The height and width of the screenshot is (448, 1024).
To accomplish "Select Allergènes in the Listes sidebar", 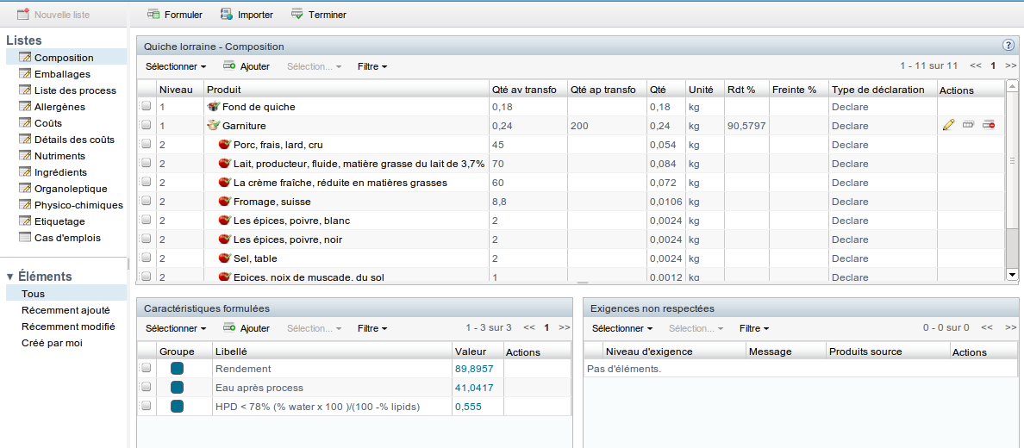I will coord(59,107).
